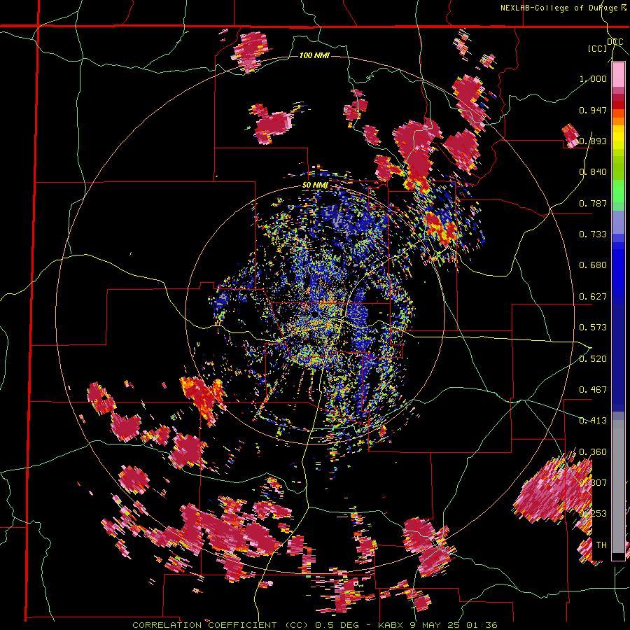Image resolution: width=630 pixels, height=630 pixels.
Task: Click the 1.000 legend value
Action: (x=593, y=78)
